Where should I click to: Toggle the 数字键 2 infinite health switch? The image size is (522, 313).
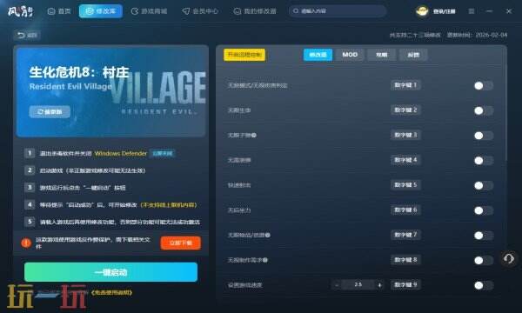(484, 110)
